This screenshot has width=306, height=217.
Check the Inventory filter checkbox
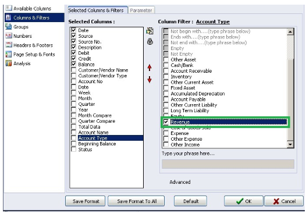coord(166,76)
